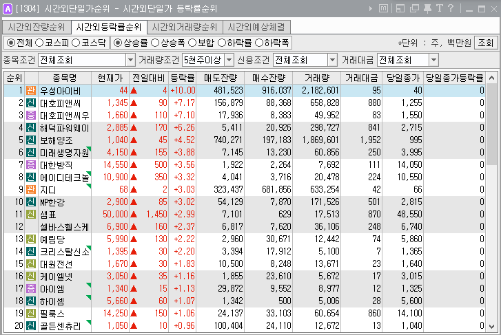Click the 매수잔량 column header
This screenshot has width=501, height=335.
coord(268,78)
